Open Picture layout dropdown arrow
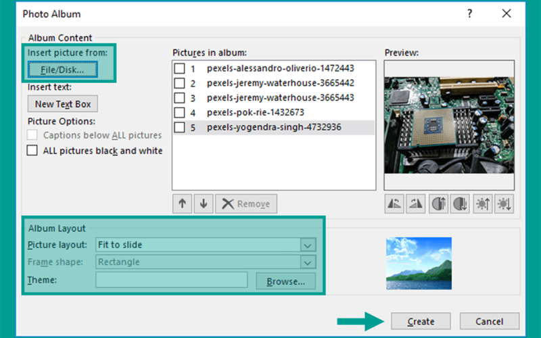 tap(308, 245)
